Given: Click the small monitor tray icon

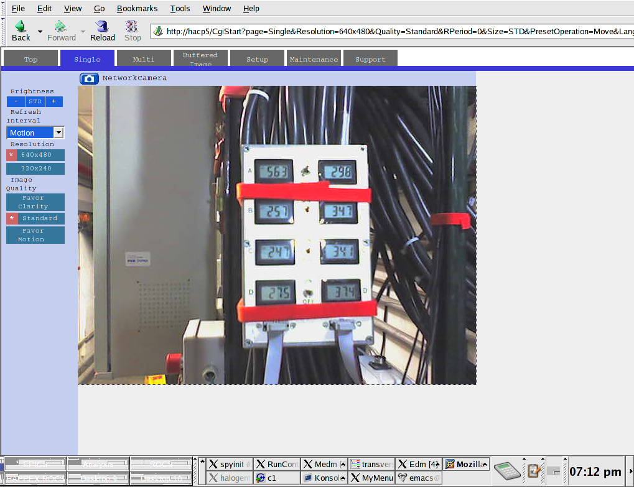Looking at the screenshot, I should [x=555, y=471].
